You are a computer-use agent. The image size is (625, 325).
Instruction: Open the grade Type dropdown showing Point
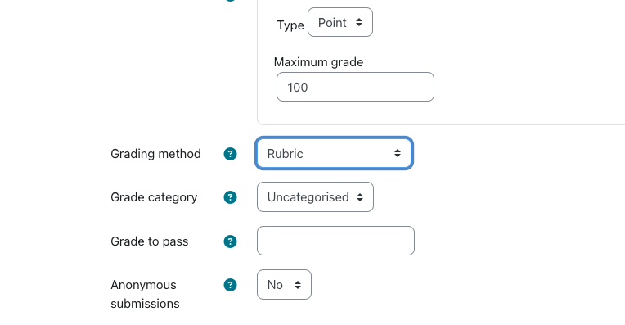340,22
